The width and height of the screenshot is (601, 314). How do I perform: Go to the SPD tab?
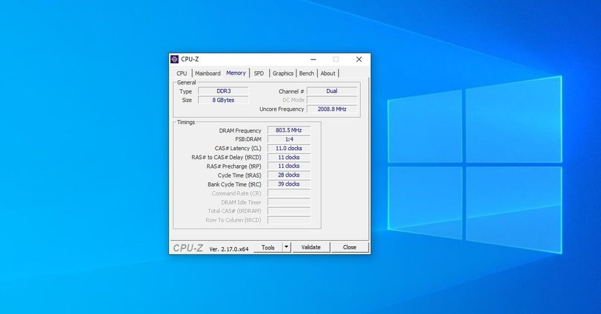point(259,73)
